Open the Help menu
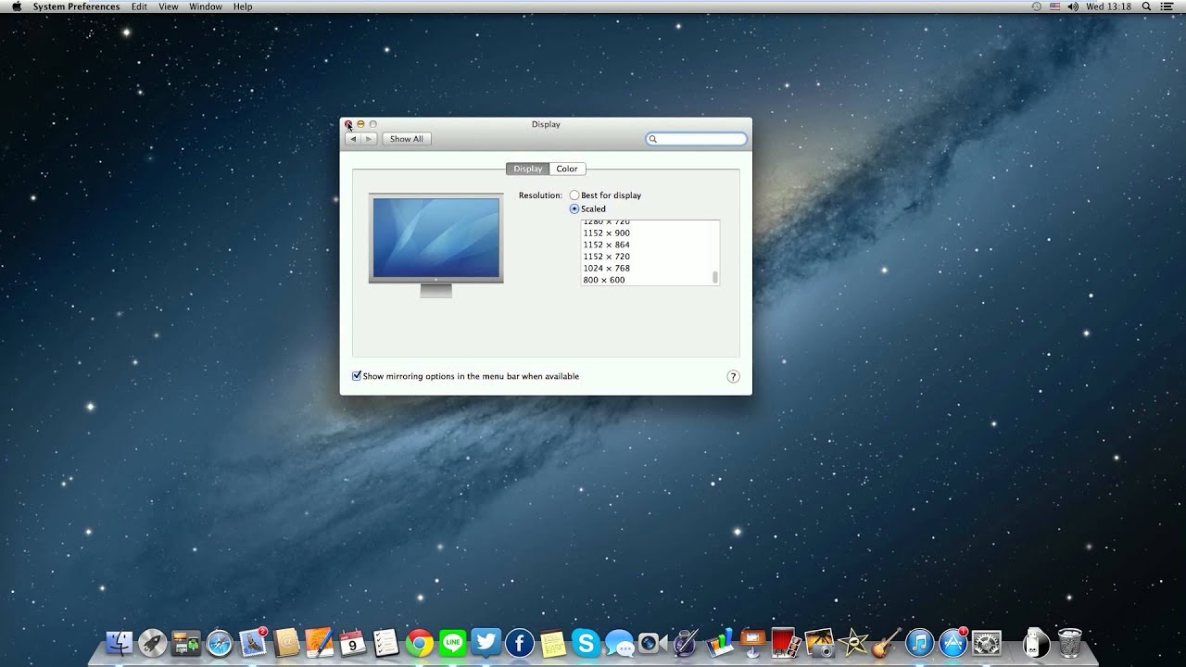This screenshot has height=667, width=1186. 243,6
